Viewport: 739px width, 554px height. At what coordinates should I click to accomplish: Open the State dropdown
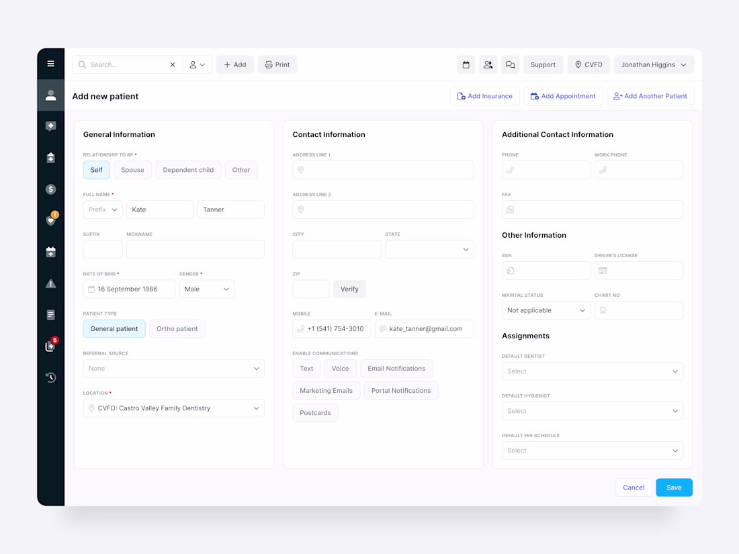tap(429, 249)
